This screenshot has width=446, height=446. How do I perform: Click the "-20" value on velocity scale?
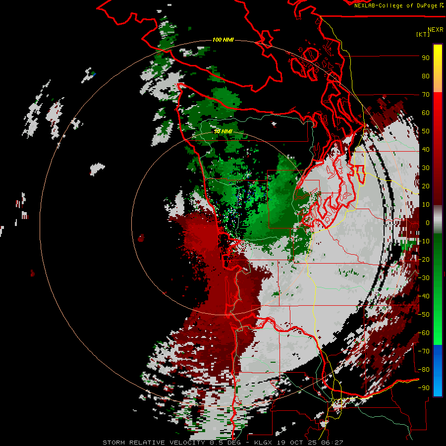(x=424, y=260)
